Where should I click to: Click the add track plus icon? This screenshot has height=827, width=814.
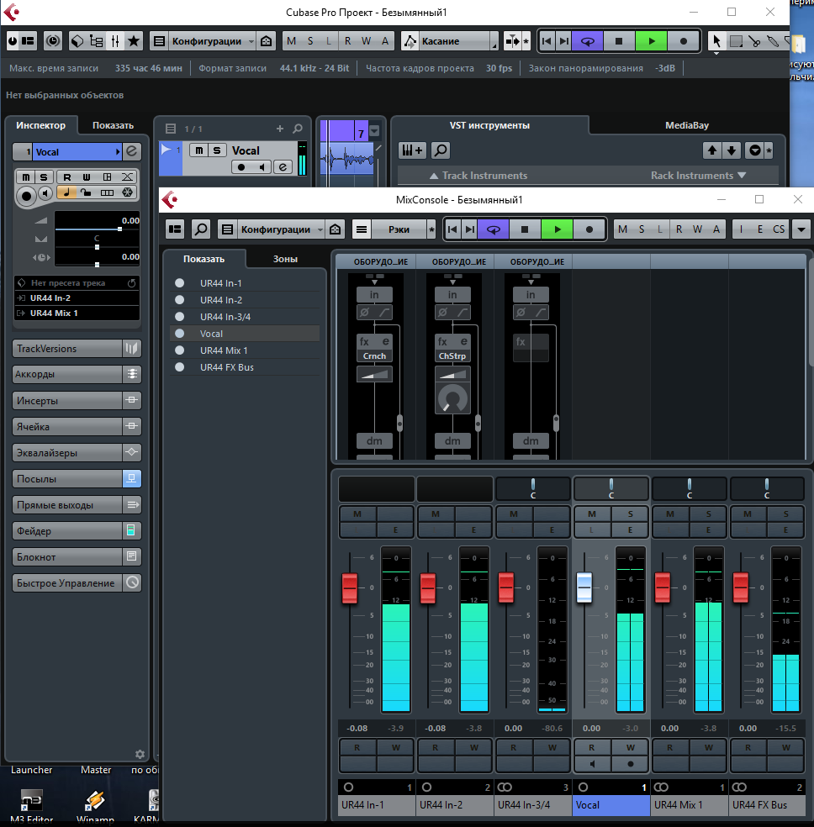[279, 129]
